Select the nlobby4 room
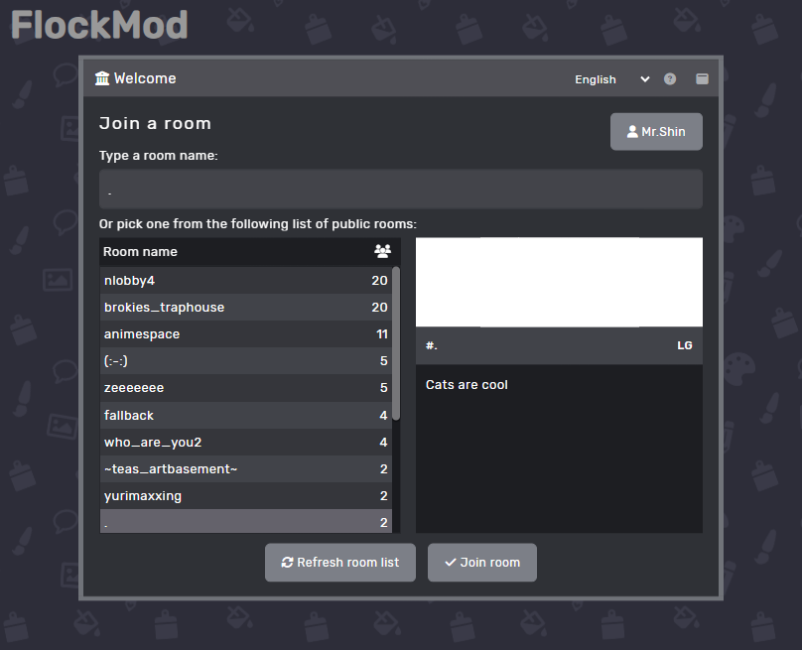802x650 pixels. (x=246, y=280)
